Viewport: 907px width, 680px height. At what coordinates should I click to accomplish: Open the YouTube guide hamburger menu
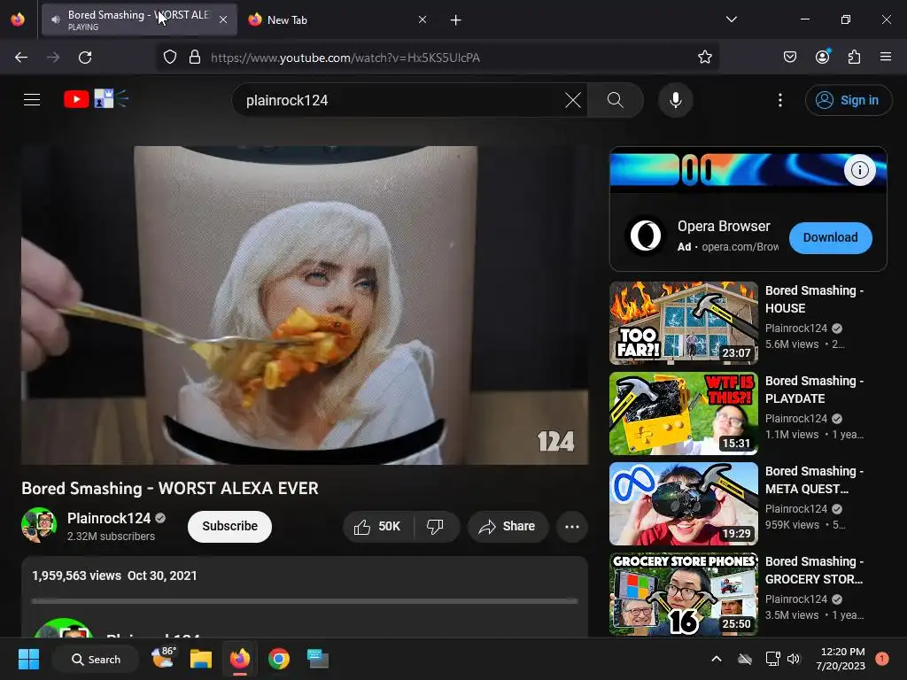(x=32, y=100)
